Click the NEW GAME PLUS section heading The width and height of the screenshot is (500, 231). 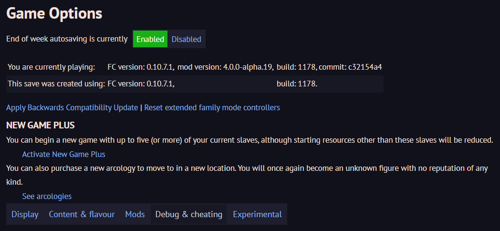(41, 126)
